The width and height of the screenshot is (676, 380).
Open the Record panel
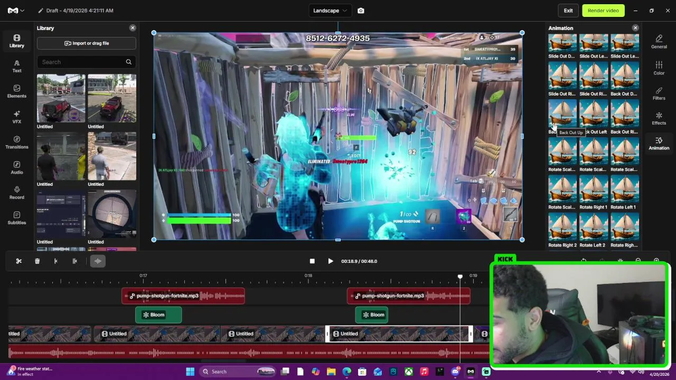click(x=16, y=193)
